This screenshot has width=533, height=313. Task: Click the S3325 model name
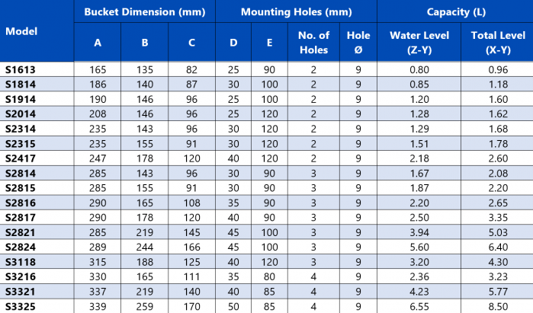[21, 307]
